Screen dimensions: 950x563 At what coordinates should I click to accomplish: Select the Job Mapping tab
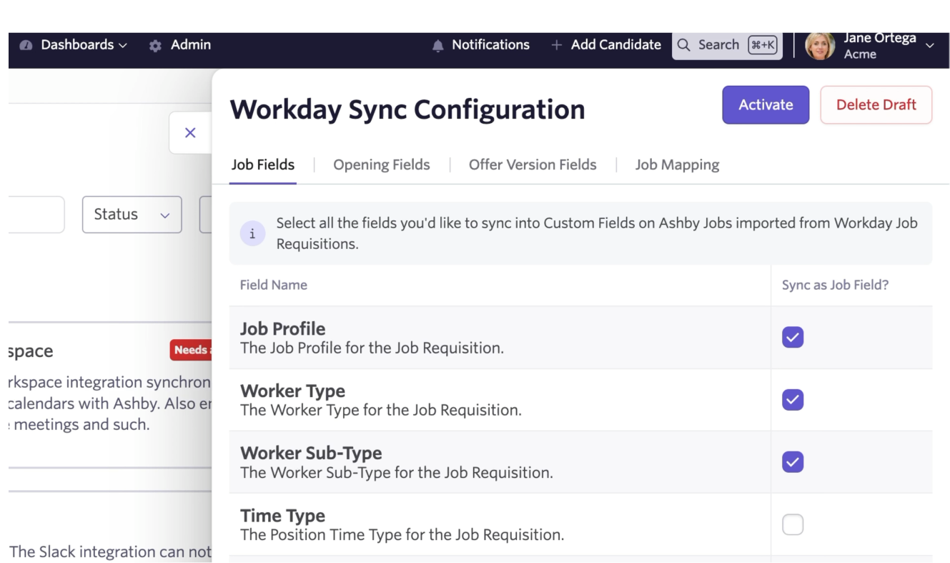point(677,165)
